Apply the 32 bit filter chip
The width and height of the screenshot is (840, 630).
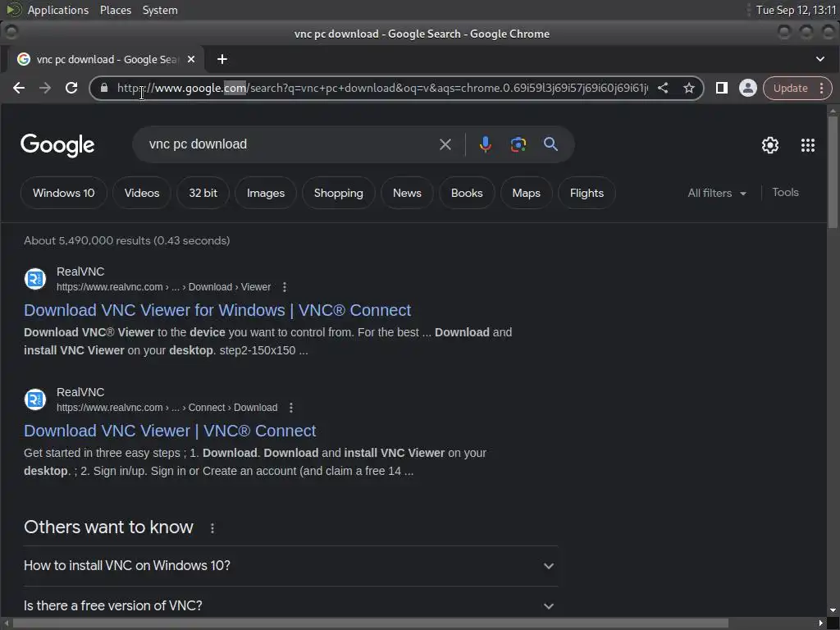click(203, 193)
